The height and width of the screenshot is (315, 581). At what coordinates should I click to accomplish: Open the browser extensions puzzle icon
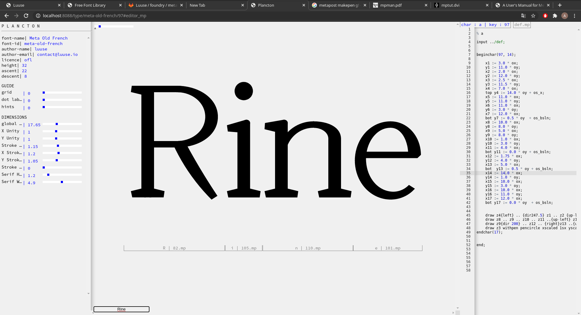point(555,16)
